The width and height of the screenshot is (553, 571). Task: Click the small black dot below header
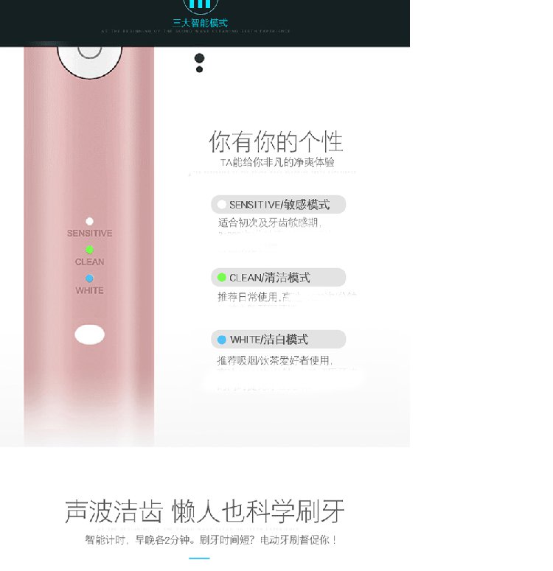coord(199,69)
